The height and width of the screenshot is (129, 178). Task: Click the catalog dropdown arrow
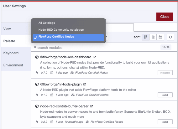pos(106,37)
